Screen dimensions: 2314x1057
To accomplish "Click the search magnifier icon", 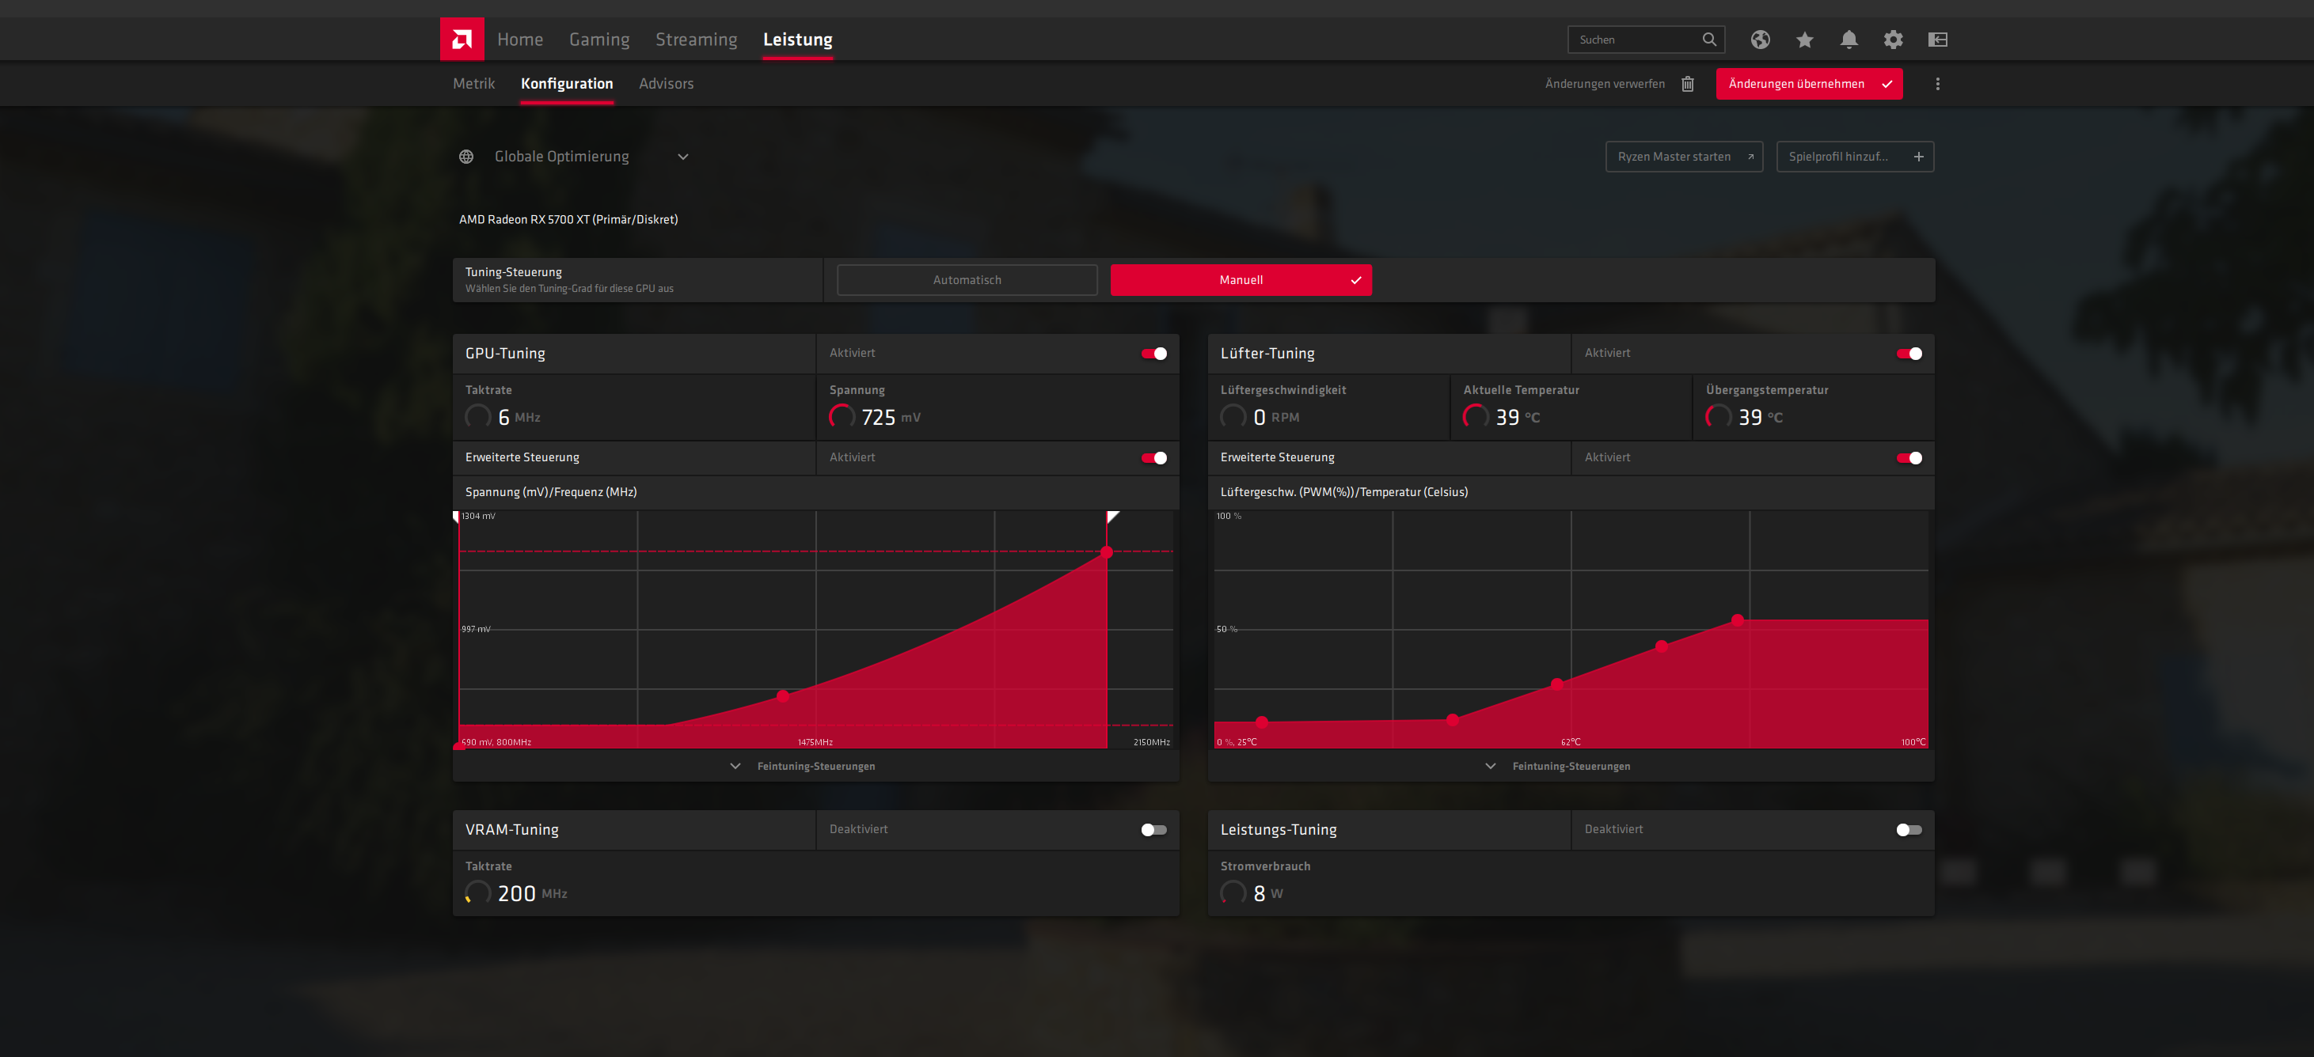I will (1708, 40).
